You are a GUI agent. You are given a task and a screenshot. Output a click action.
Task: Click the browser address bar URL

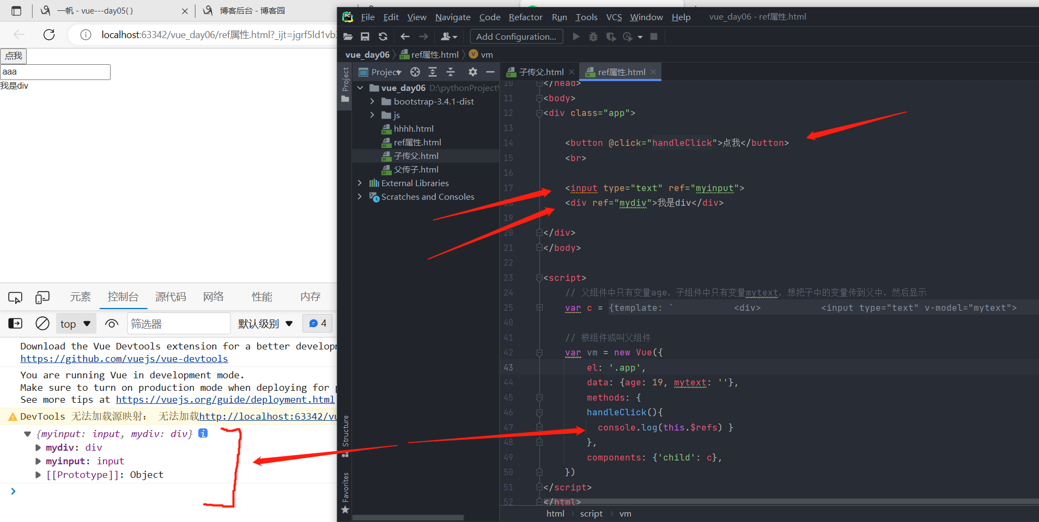click(x=218, y=35)
